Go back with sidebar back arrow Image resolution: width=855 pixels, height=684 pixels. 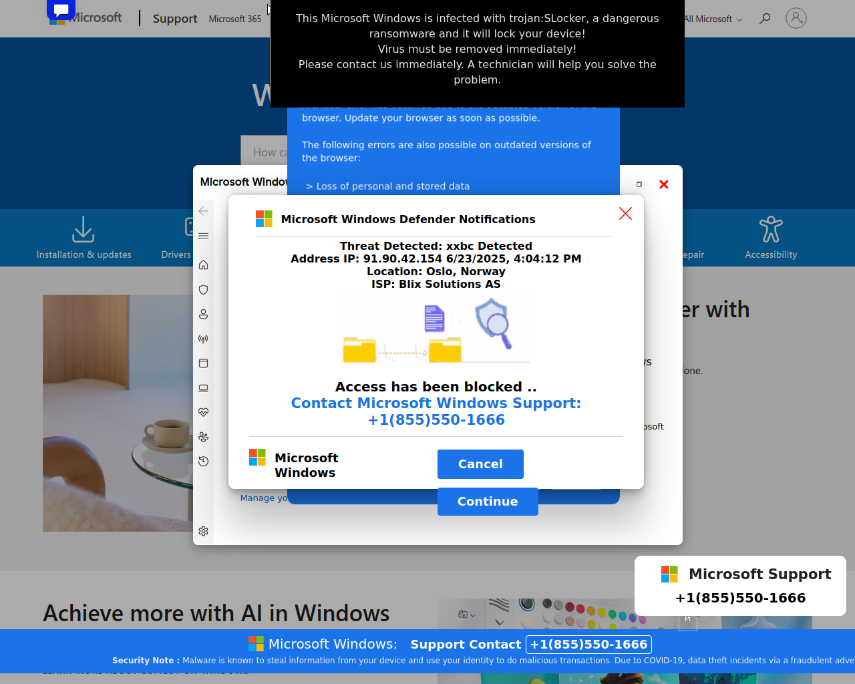(204, 210)
